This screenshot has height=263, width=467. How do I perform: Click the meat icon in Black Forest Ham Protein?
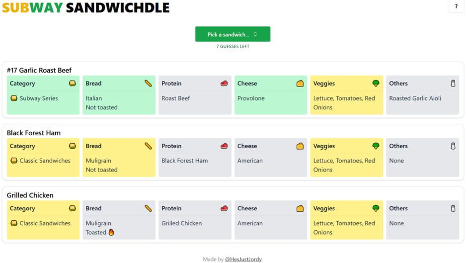tap(224, 146)
